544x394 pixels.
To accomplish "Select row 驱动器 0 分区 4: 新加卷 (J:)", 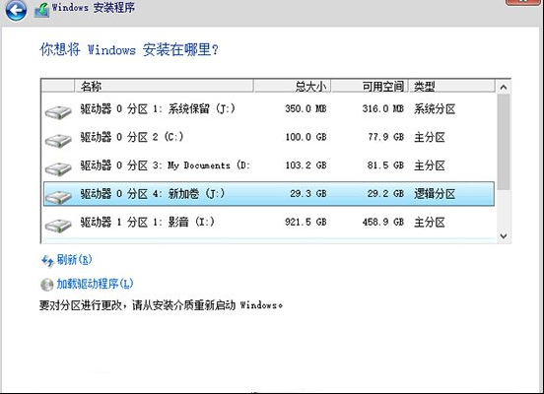I will (x=269, y=194).
